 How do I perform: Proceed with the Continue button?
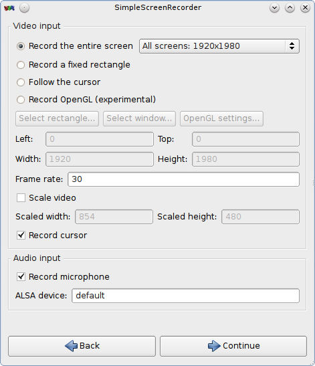pyautogui.click(x=233, y=346)
